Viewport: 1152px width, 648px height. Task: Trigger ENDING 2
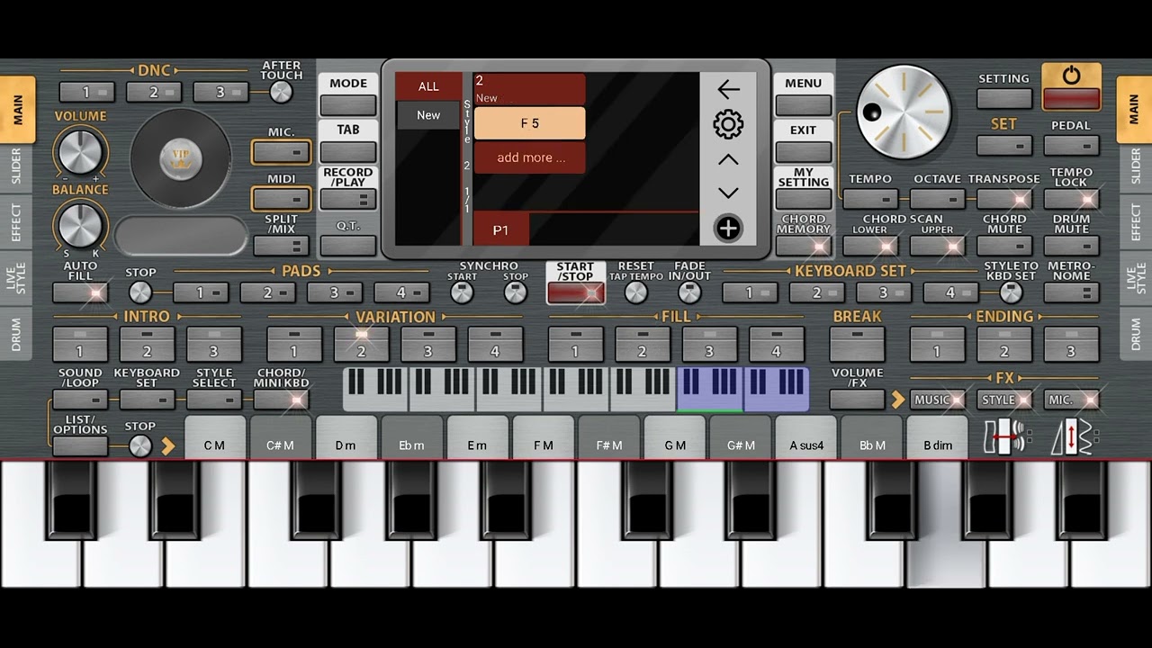[1004, 343]
